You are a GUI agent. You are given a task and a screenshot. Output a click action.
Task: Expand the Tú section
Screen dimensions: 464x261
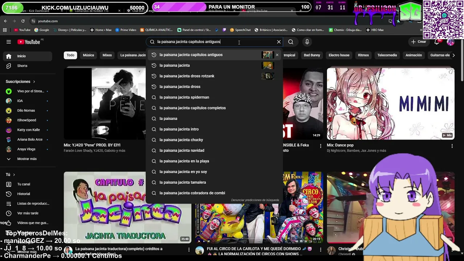click(11, 175)
